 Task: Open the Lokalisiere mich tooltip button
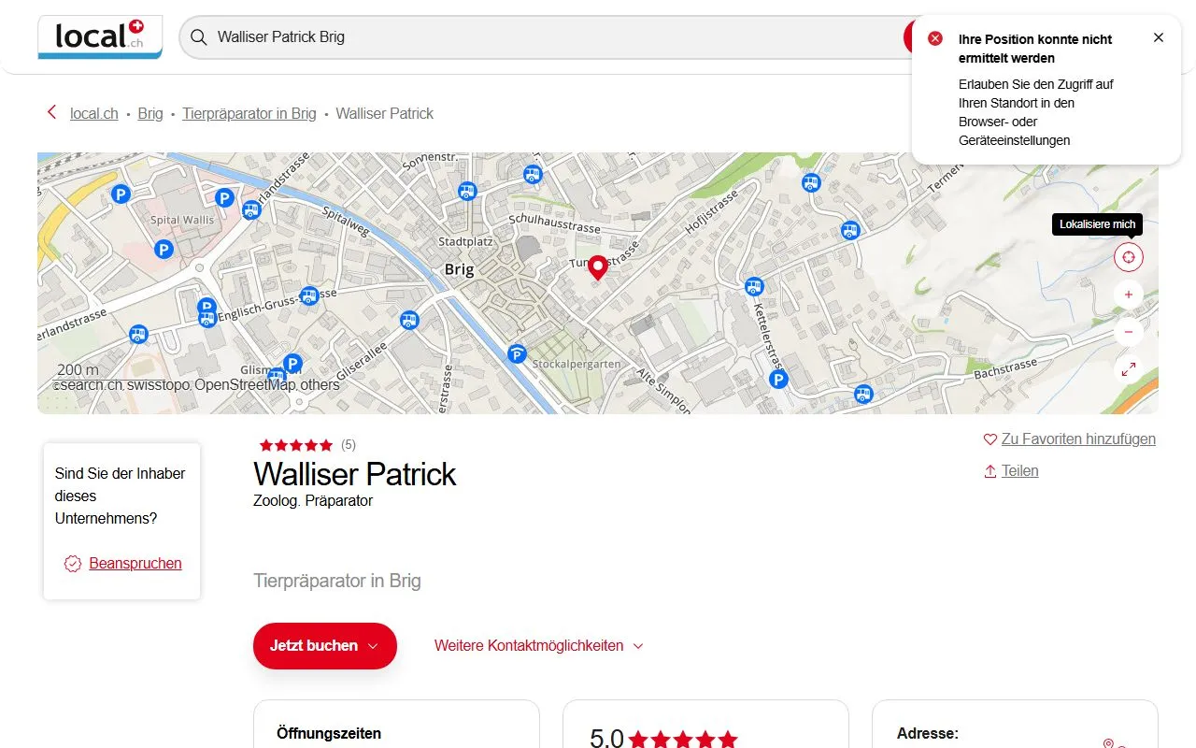click(x=1097, y=224)
